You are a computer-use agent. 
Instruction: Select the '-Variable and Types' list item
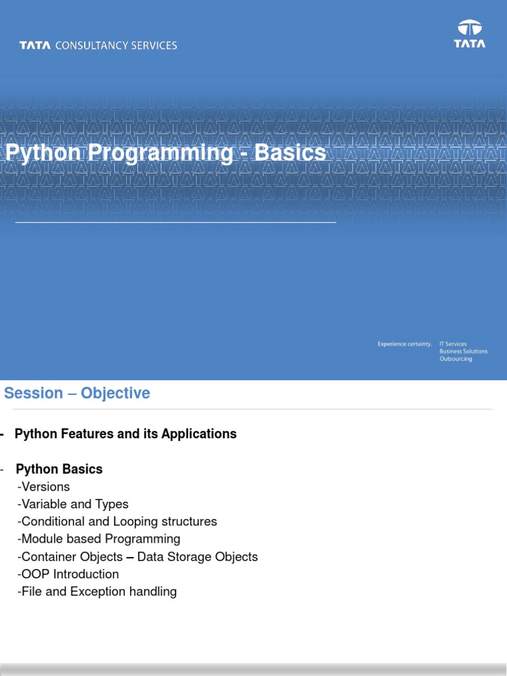pyautogui.click(x=73, y=504)
